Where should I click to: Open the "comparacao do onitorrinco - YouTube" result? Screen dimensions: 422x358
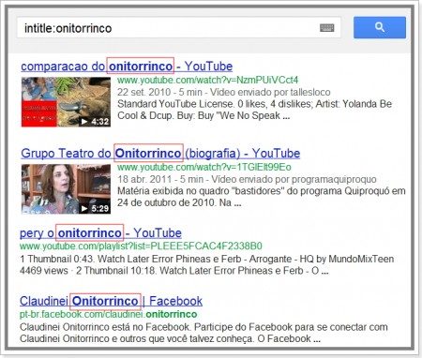pyautogui.click(x=127, y=67)
